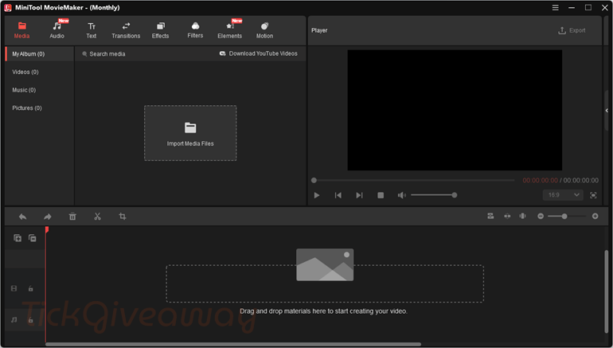The image size is (613, 348).
Task: Enter full screen preview
Action: pyautogui.click(x=593, y=195)
